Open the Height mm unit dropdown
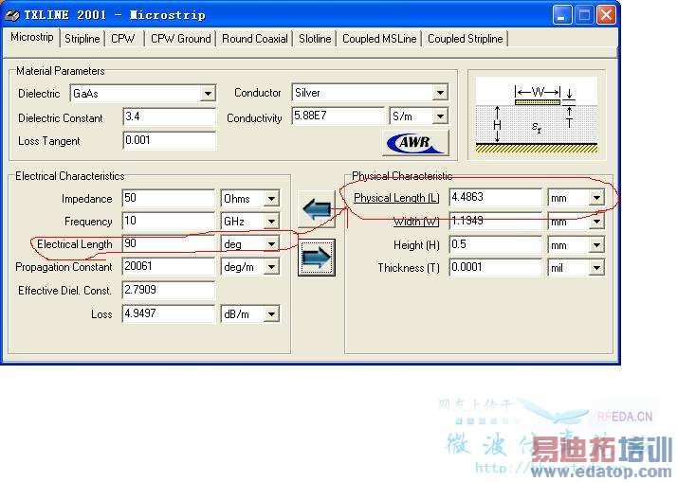This screenshot has width=677, height=482. 596,245
